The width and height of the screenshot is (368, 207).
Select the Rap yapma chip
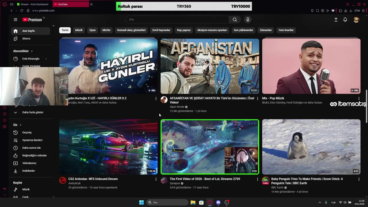coord(184,30)
